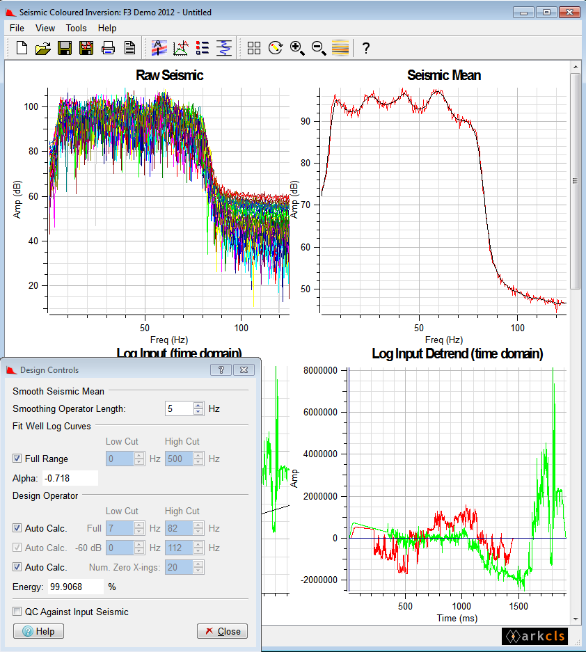
Task: Open seismic and well input data tool
Action: pyautogui.click(x=159, y=48)
